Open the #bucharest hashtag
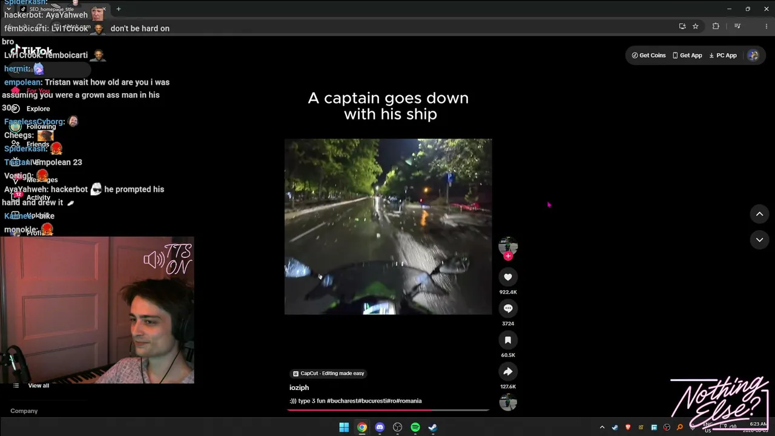This screenshot has width=775, height=436. (342, 401)
